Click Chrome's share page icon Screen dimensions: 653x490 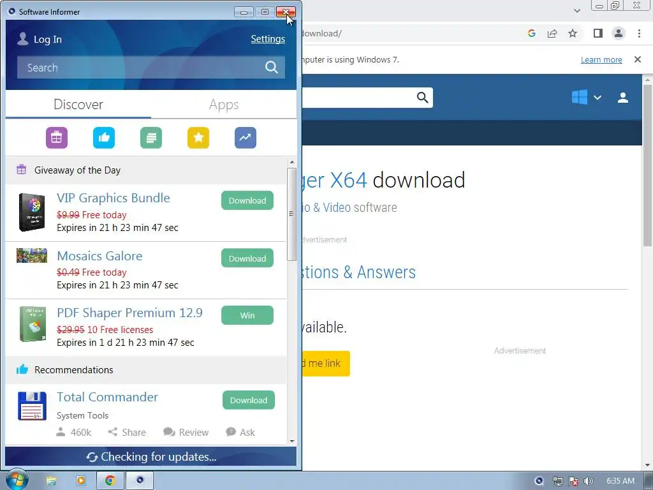(x=552, y=33)
